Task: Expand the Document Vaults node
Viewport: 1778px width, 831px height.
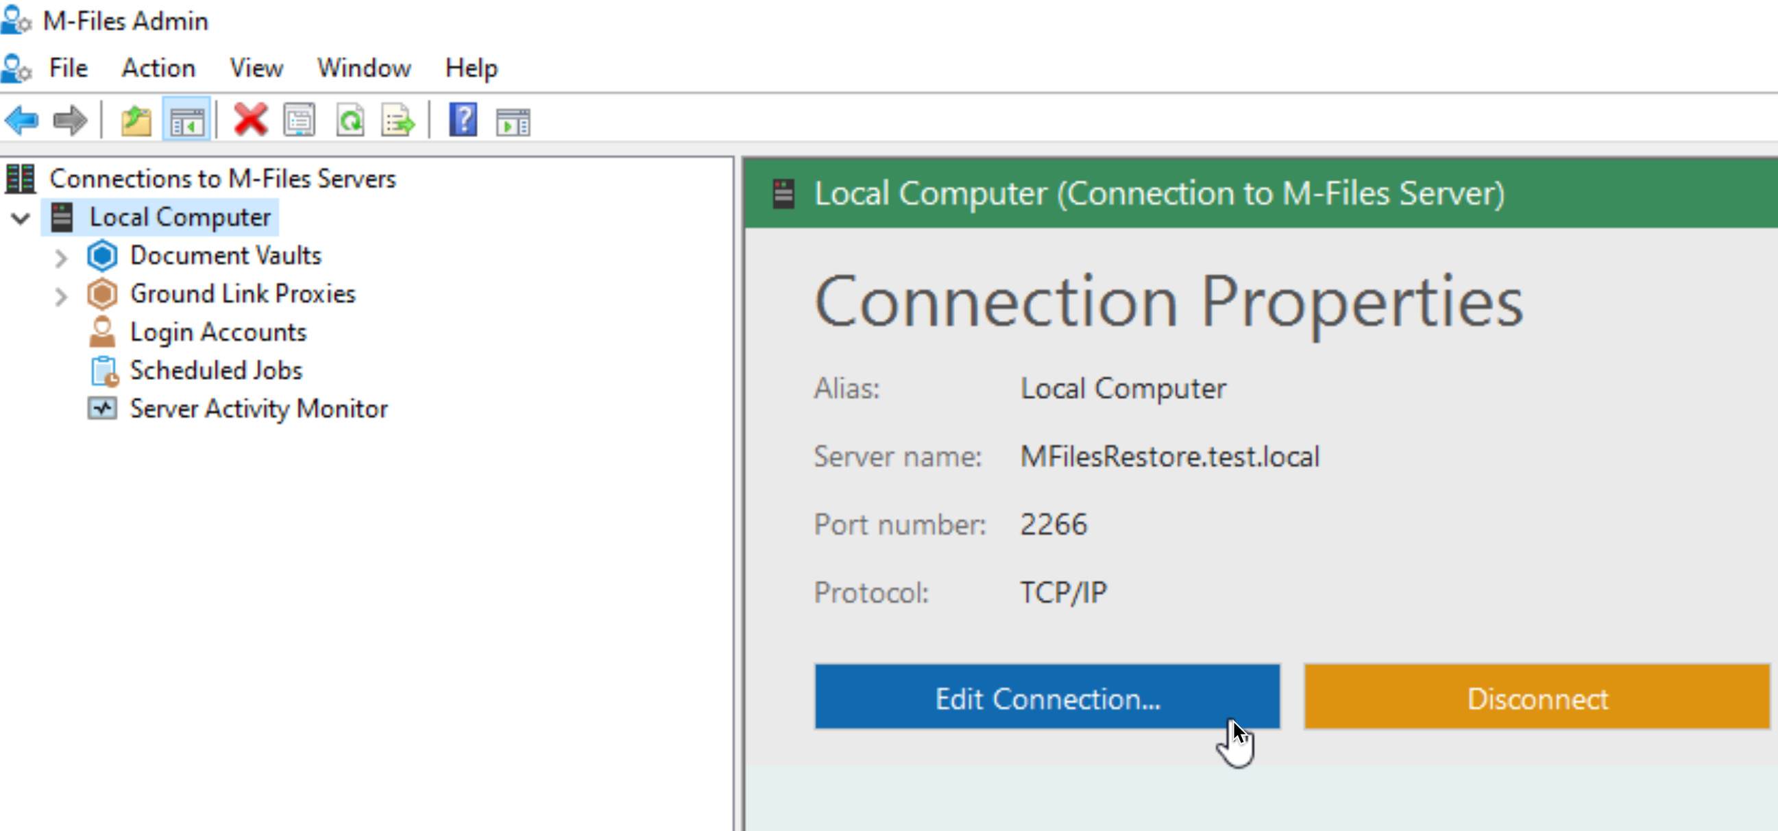Action: pyautogui.click(x=61, y=258)
